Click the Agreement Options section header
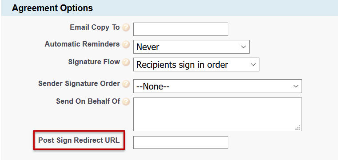338x160 pixels. pyautogui.click(x=52, y=8)
